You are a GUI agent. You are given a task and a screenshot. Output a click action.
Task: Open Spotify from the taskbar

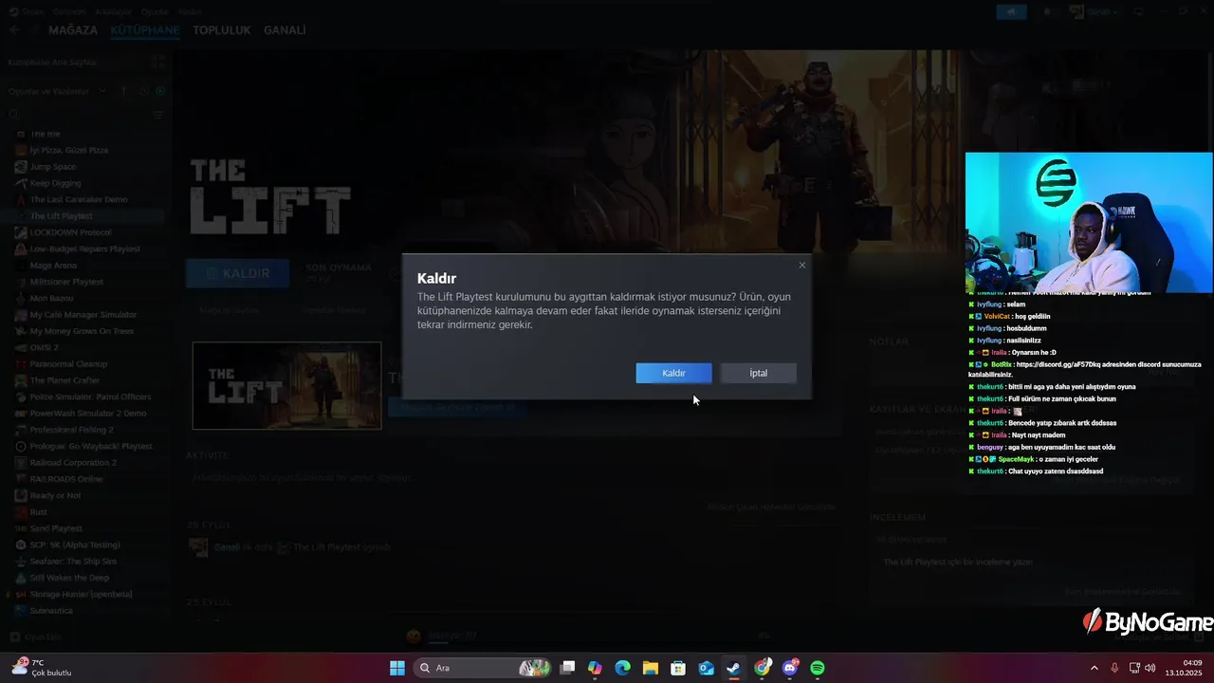[818, 668]
